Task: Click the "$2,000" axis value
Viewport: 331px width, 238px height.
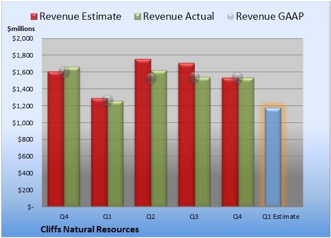Action: (23, 38)
